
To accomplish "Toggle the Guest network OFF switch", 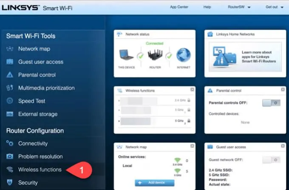I will (x=271, y=160).
